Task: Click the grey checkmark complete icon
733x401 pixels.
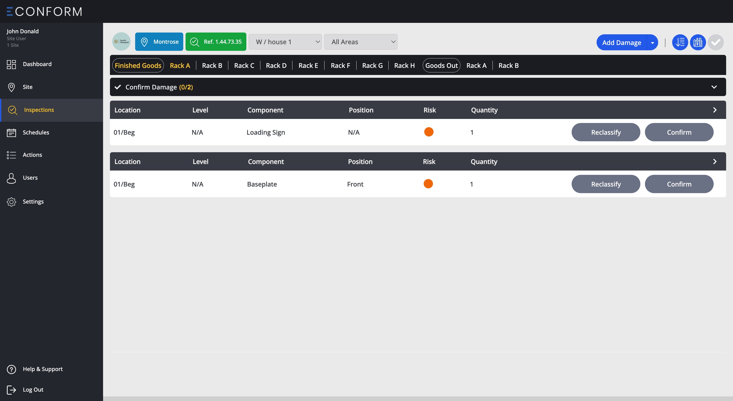Action: pos(716,42)
